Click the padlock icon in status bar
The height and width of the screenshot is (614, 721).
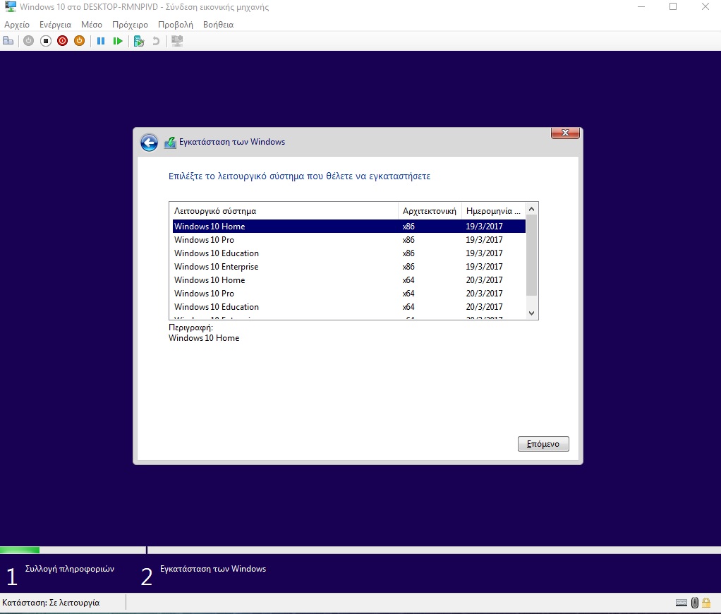click(706, 603)
